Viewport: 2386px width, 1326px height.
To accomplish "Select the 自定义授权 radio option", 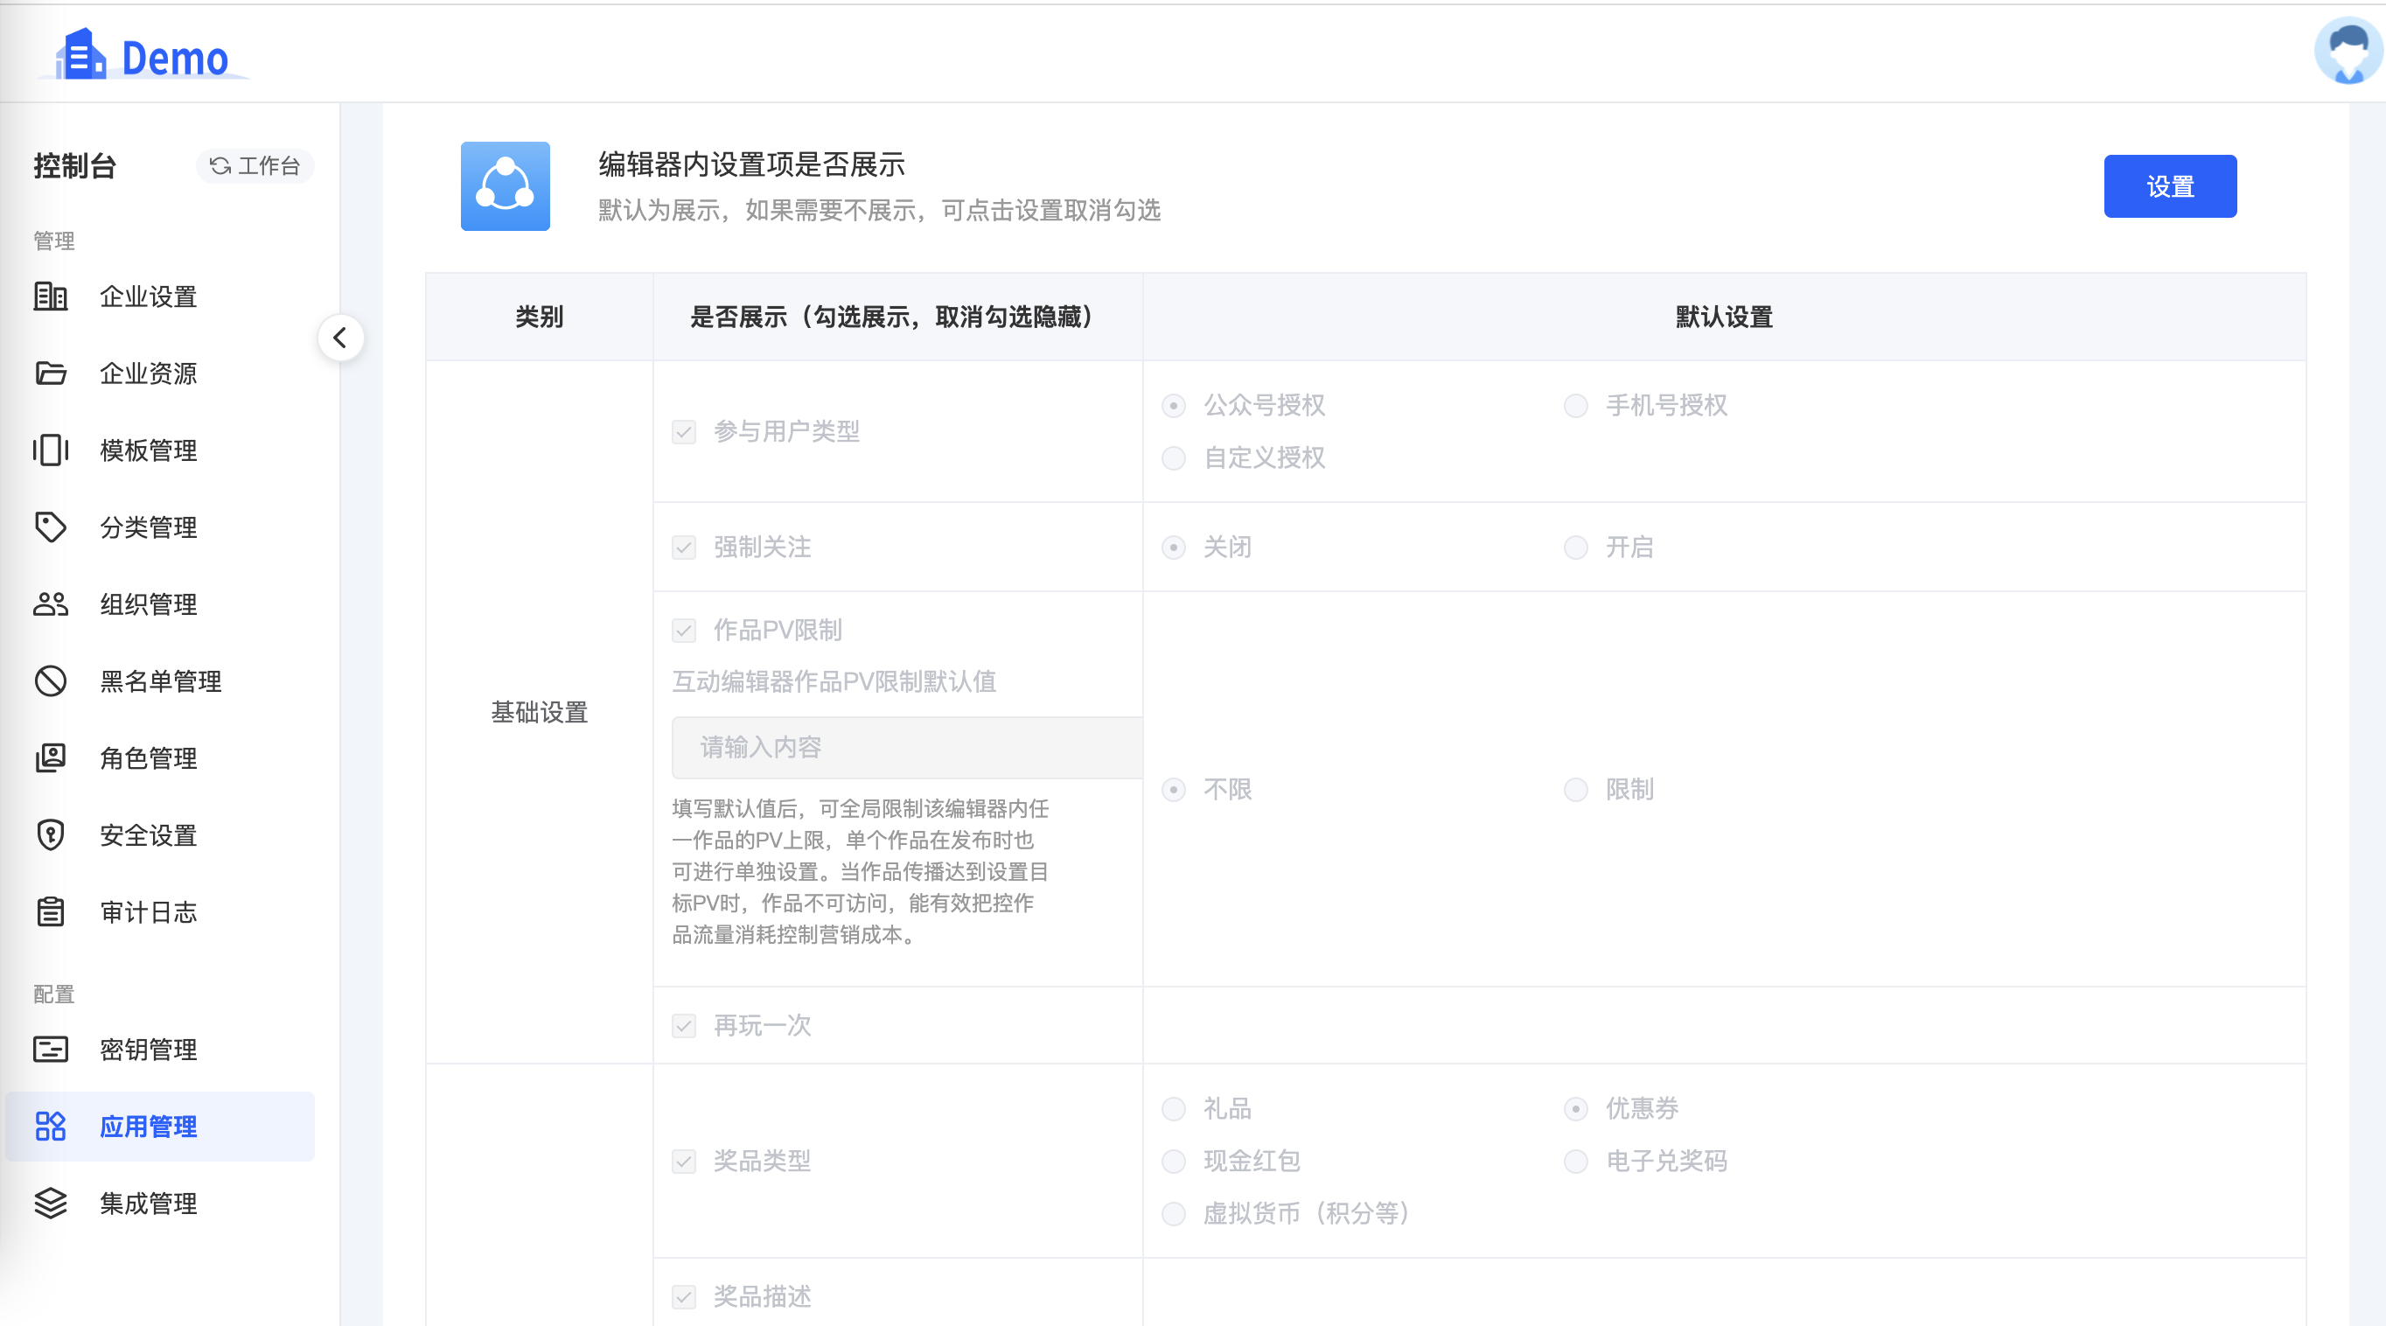I will tap(1174, 458).
